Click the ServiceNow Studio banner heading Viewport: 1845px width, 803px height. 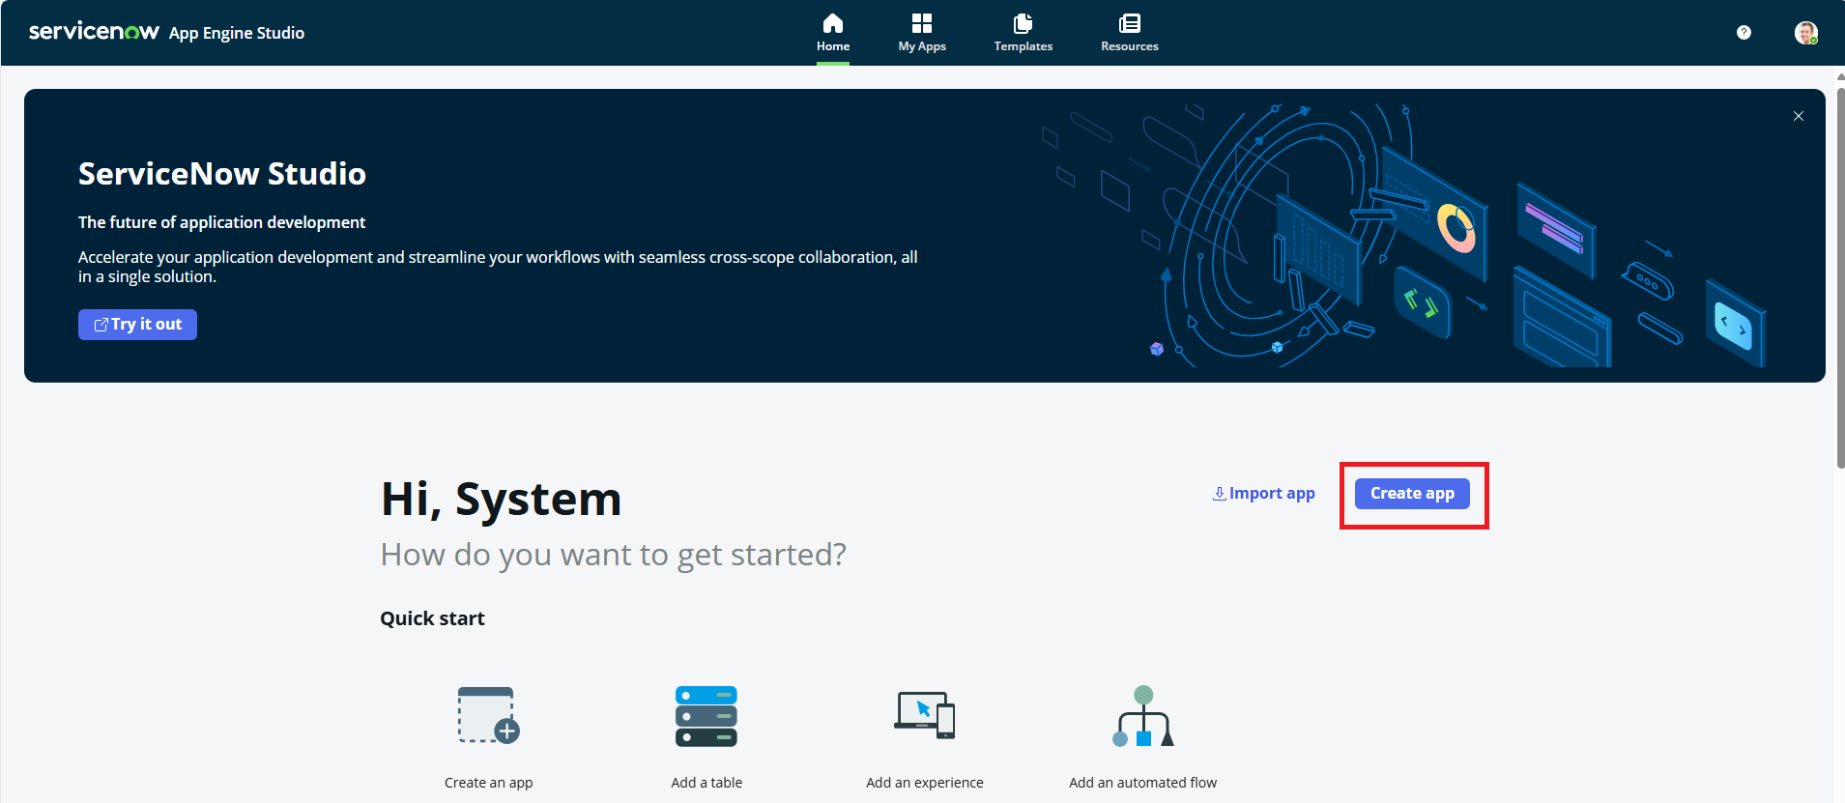pyautogui.click(x=222, y=174)
